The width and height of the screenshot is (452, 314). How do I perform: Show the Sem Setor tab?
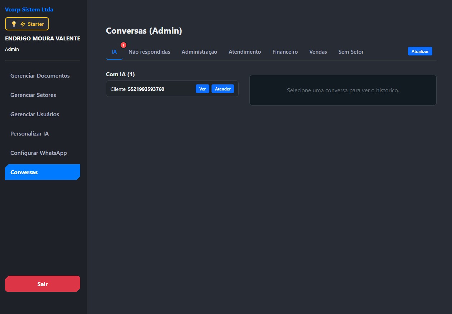click(351, 52)
